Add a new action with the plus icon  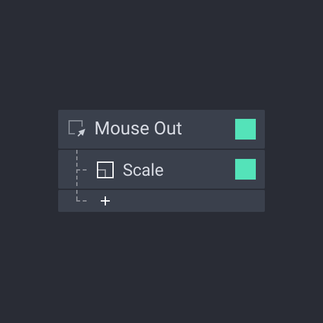tap(105, 201)
